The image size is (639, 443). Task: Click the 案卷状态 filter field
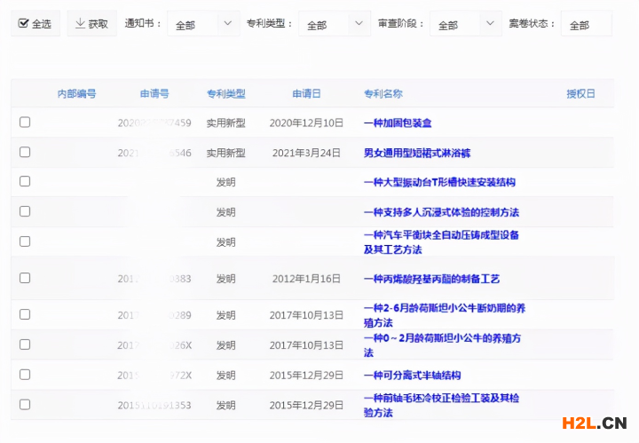tap(586, 25)
